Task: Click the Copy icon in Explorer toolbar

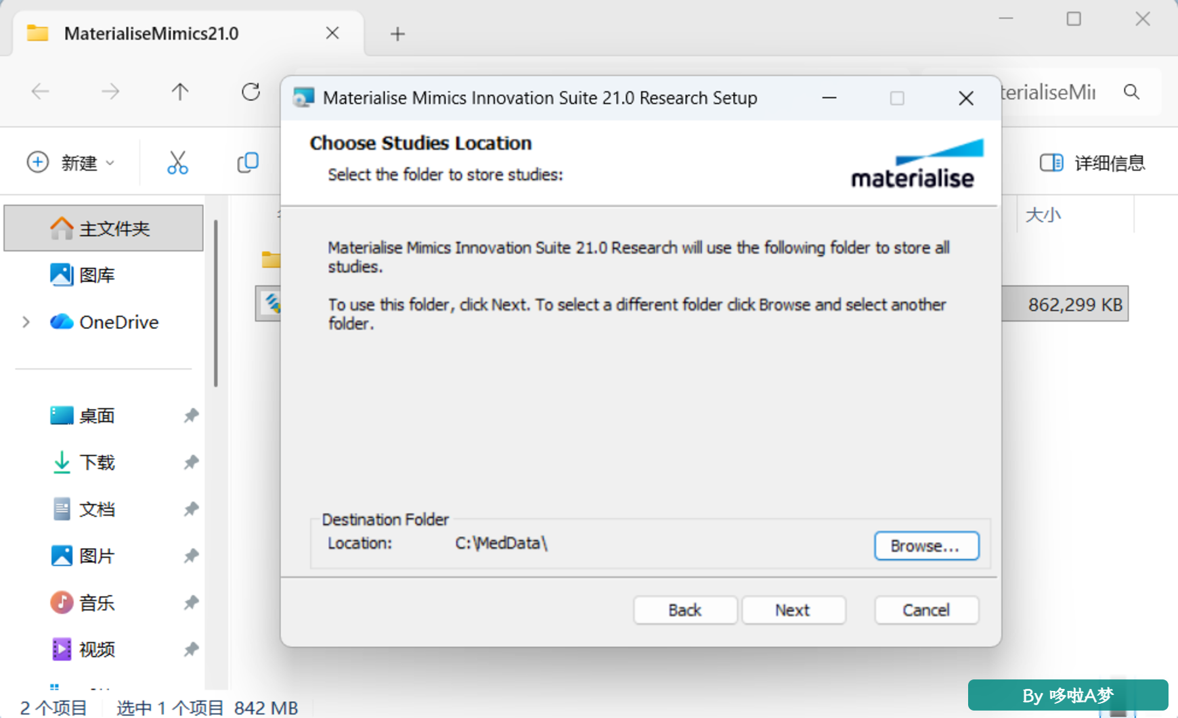Action: 248,162
